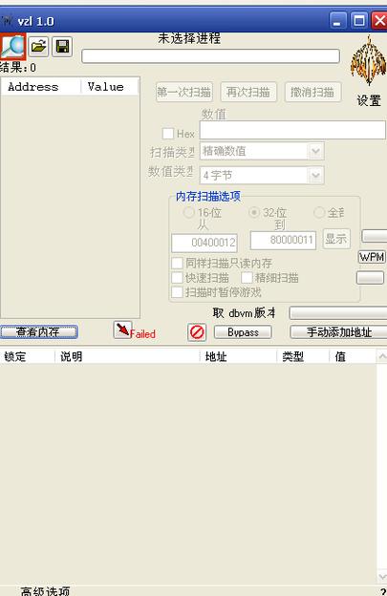Image resolution: width=387 pixels, height=596 pixels.
Task: Click the open folder icon
Action: tap(38, 47)
